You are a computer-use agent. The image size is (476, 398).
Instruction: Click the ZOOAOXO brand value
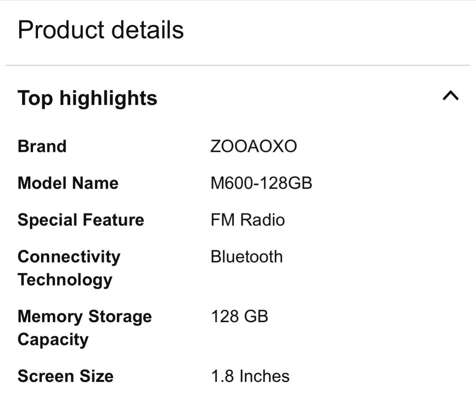point(254,146)
